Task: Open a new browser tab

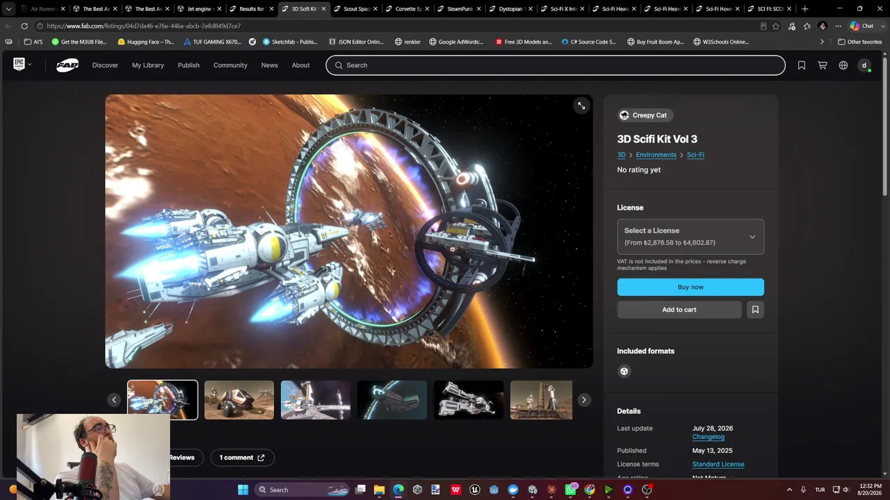Action: [805, 9]
